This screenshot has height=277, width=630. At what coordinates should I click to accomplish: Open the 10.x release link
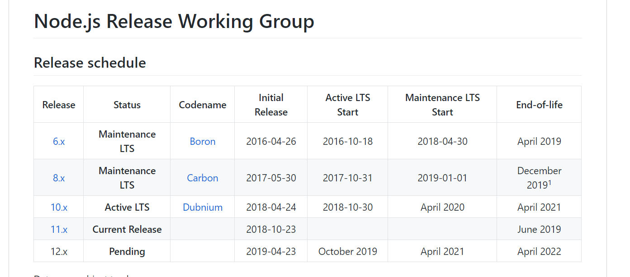[59, 207]
